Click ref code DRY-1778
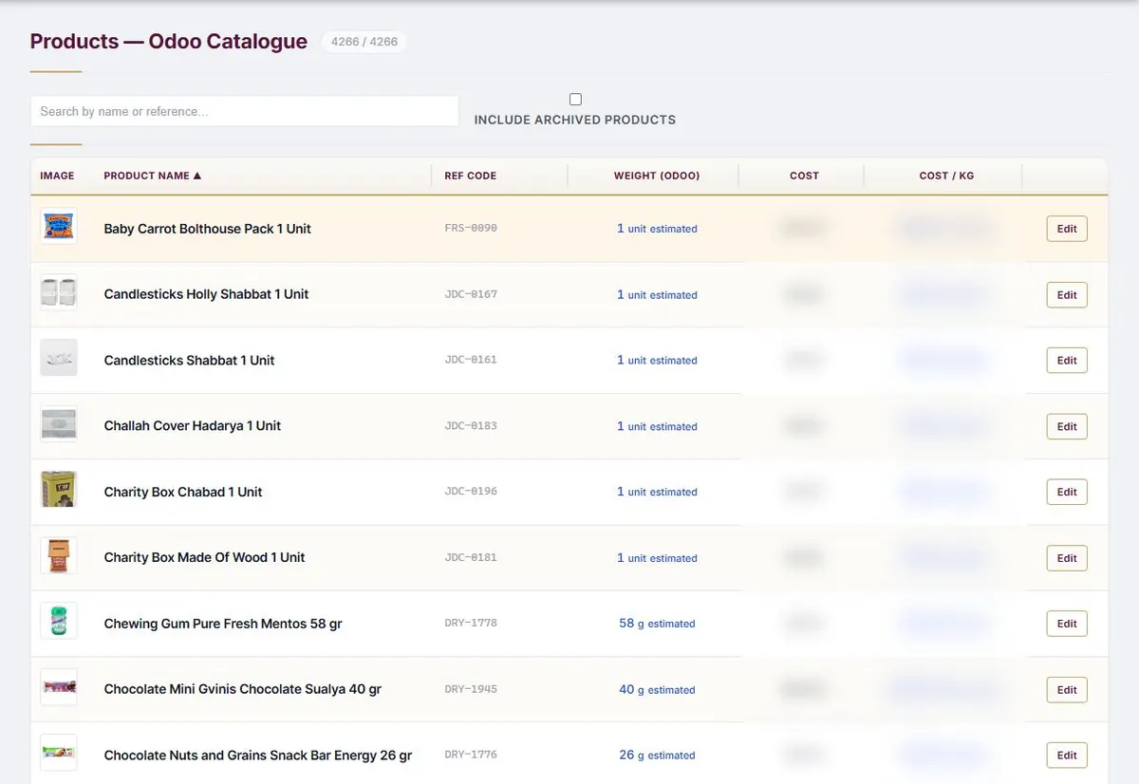Viewport: 1139px width, 784px height. point(471,624)
